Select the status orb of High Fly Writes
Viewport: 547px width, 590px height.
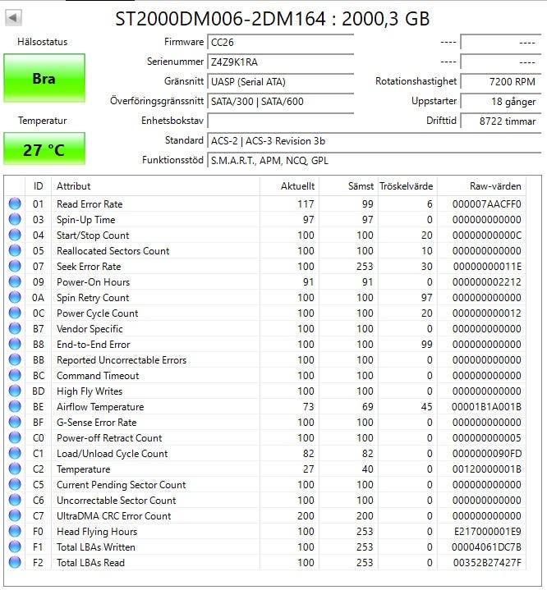tap(15, 391)
